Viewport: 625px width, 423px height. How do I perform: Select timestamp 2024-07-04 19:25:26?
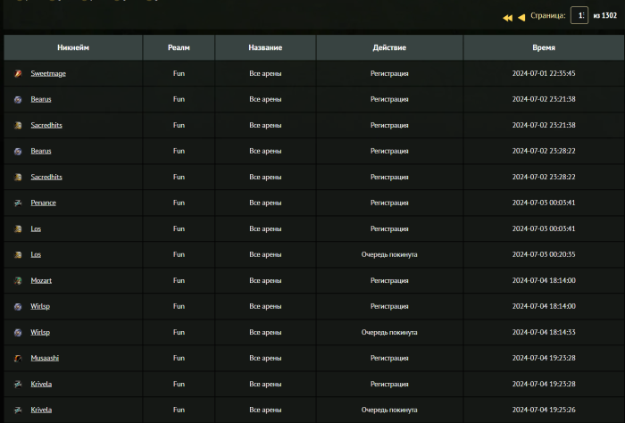(544, 410)
